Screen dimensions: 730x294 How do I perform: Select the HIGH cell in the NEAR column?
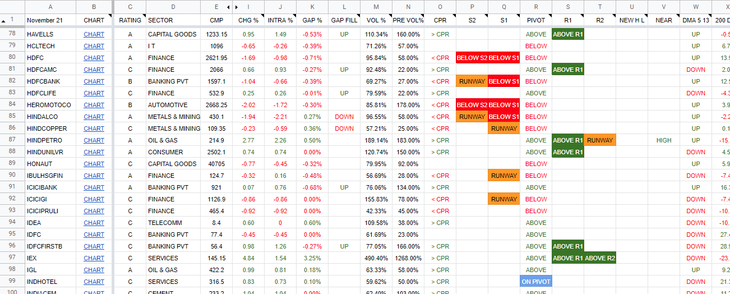tap(663, 140)
